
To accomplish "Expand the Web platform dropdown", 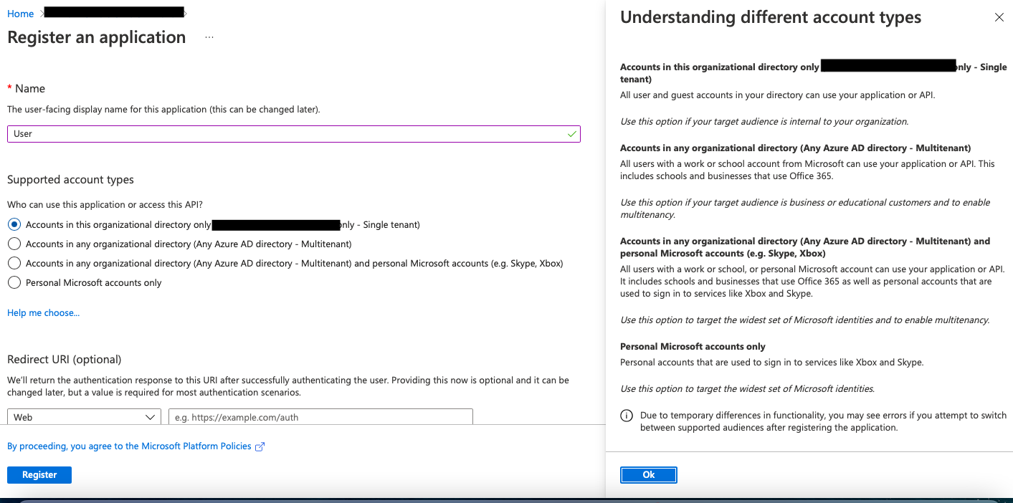I will tap(83, 417).
